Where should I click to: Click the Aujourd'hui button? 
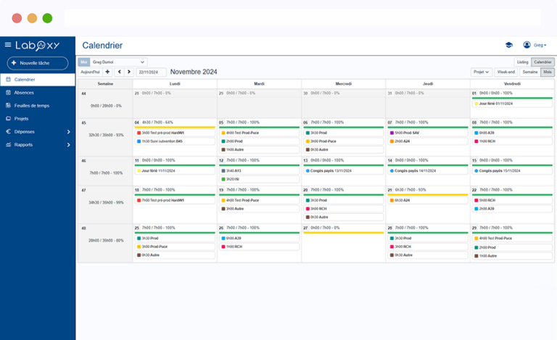coord(90,72)
